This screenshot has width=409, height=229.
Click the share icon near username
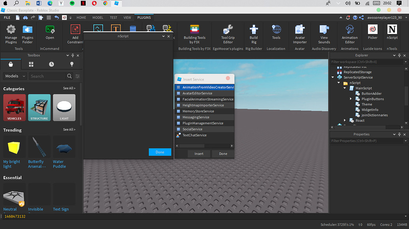coord(361,17)
